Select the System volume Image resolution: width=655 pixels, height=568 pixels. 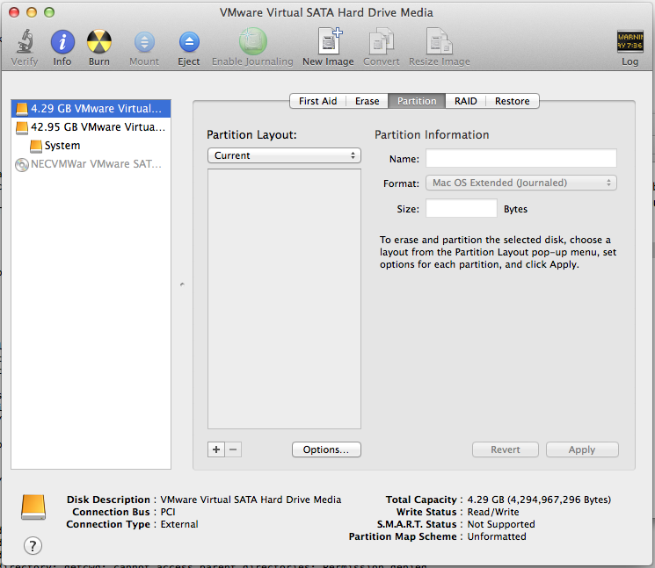[x=91, y=146]
